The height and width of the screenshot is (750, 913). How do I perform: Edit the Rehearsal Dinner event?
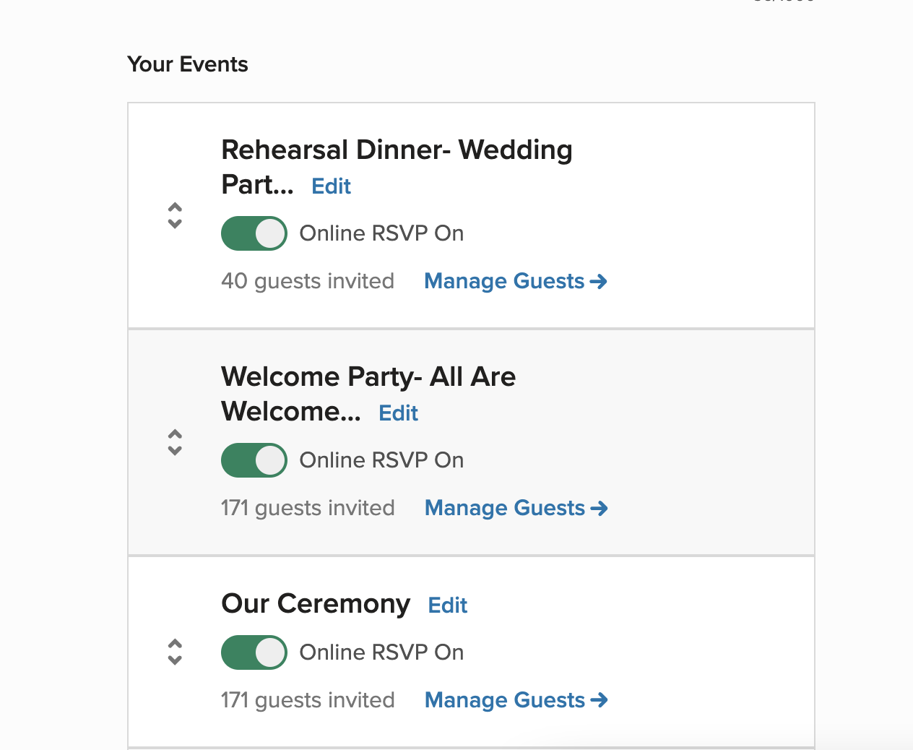pyautogui.click(x=331, y=186)
